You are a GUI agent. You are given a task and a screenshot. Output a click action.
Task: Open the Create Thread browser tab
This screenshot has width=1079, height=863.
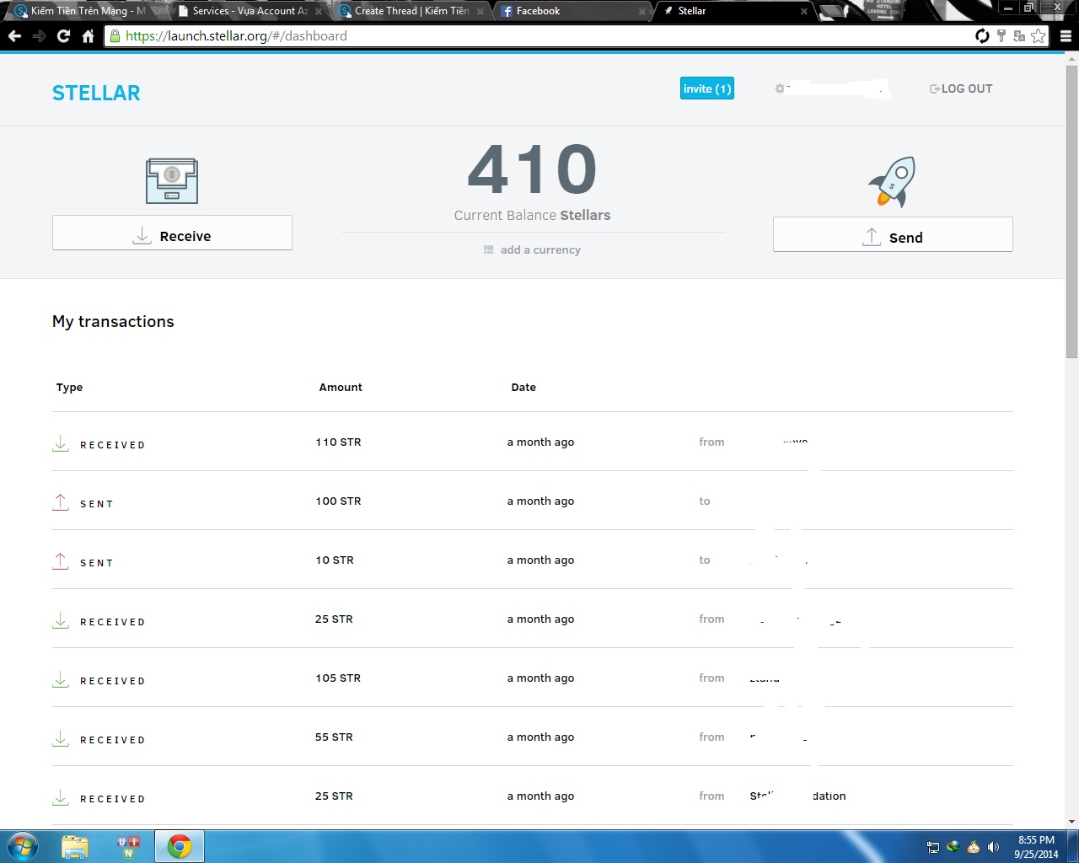coord(411,11)
